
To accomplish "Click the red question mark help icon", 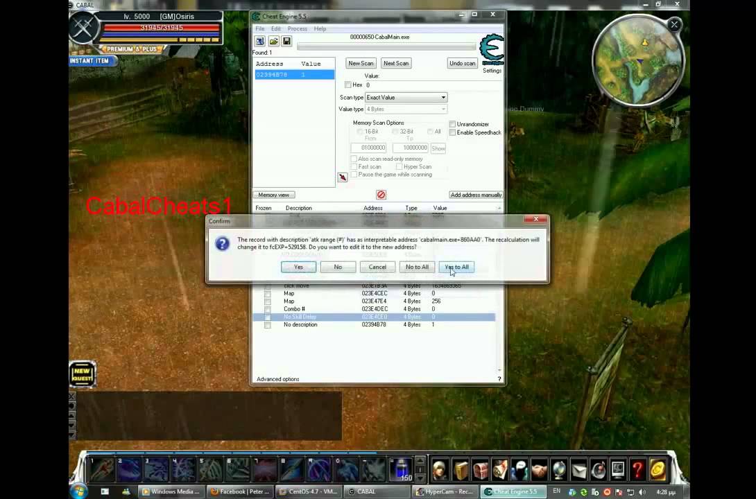I will 638,469.
